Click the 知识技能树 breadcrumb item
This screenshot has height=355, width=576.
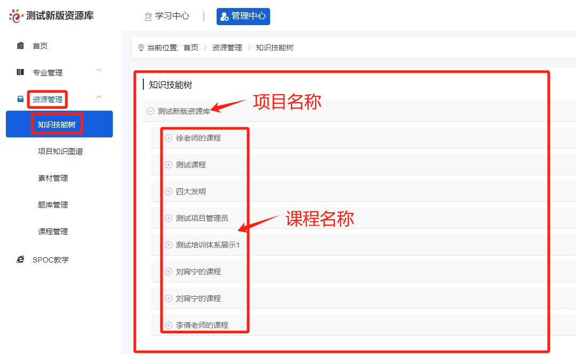coord(274,48)
